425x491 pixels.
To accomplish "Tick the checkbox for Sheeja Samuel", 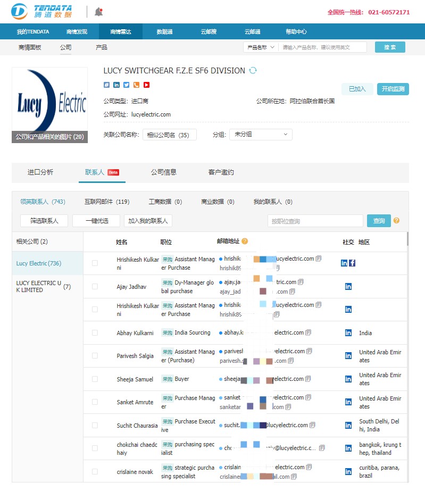I will [x=95, y=379].
